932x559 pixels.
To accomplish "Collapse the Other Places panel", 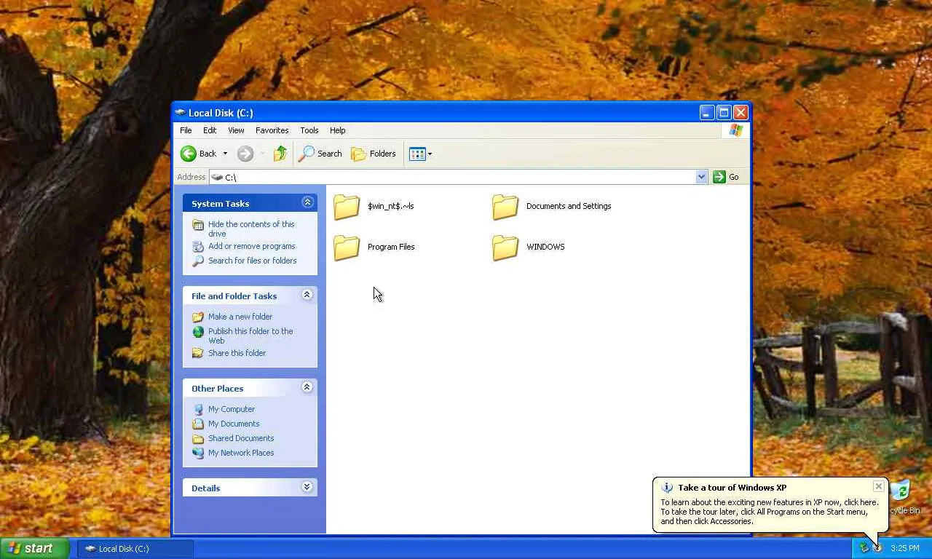I will click(307, 387).
